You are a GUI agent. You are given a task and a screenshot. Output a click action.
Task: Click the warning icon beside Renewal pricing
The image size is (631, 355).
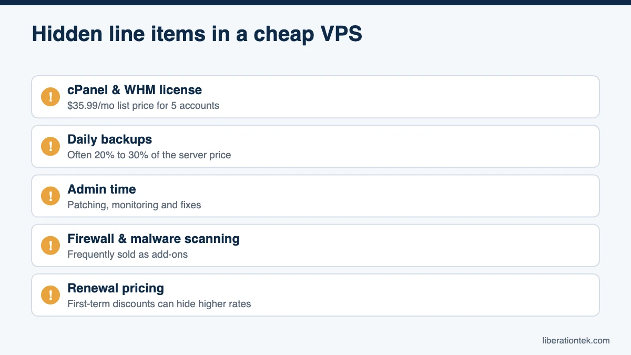(x=50, y=295)
